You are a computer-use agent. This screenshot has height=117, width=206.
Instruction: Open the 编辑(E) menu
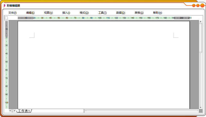click(30, 13)
